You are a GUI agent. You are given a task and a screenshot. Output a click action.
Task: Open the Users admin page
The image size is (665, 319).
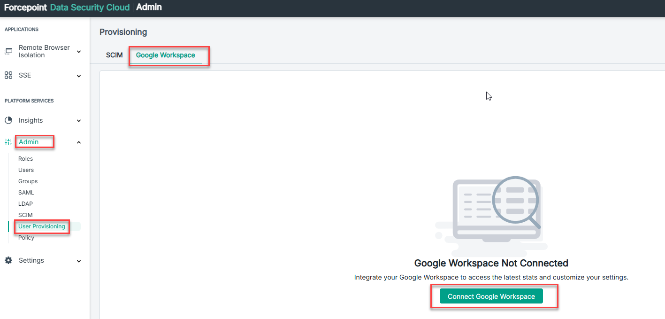(26, 170)
